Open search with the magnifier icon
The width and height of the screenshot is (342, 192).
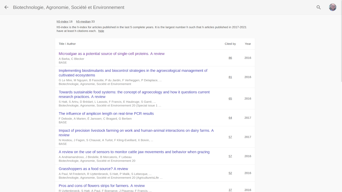[x=318, y=7]
